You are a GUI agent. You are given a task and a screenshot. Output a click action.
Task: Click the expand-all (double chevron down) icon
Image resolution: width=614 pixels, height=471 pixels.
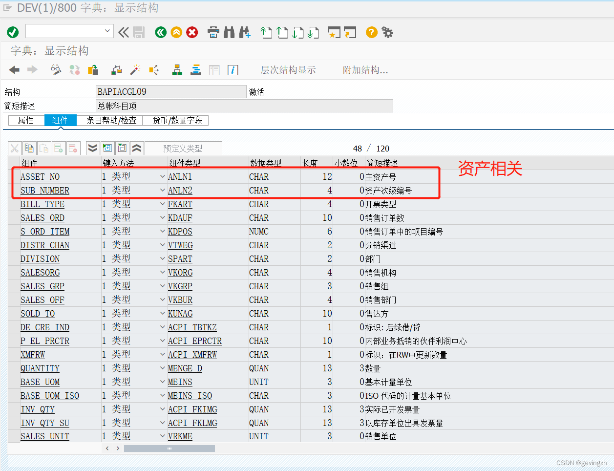pyautogui.click(x=92, y=148)
